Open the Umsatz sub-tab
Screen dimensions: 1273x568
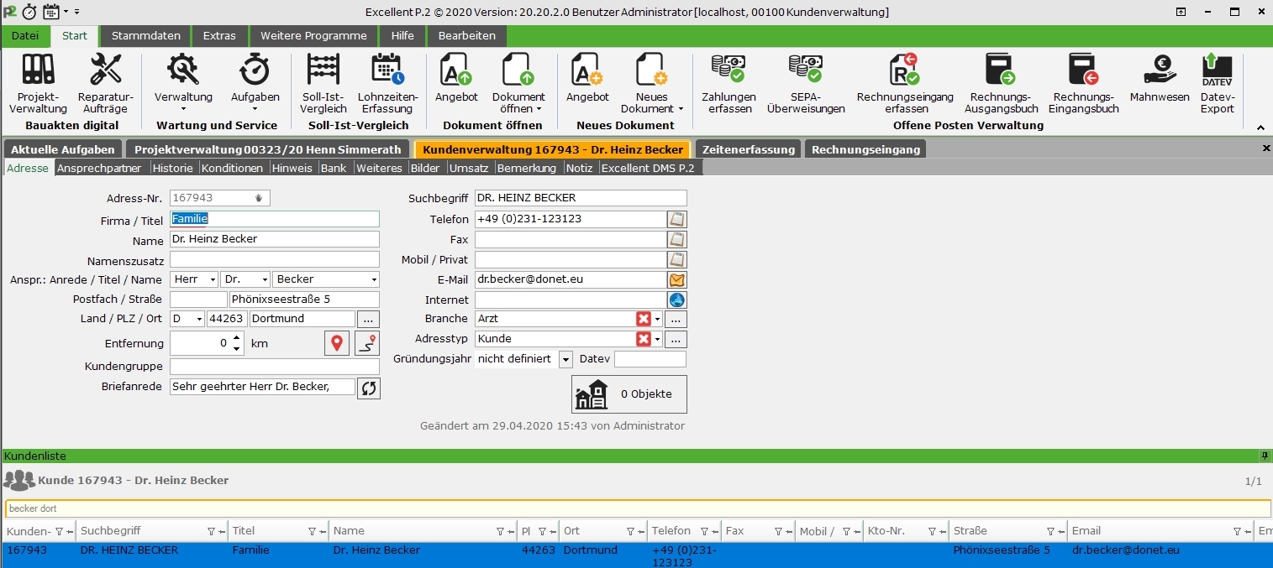coord(469,168)
